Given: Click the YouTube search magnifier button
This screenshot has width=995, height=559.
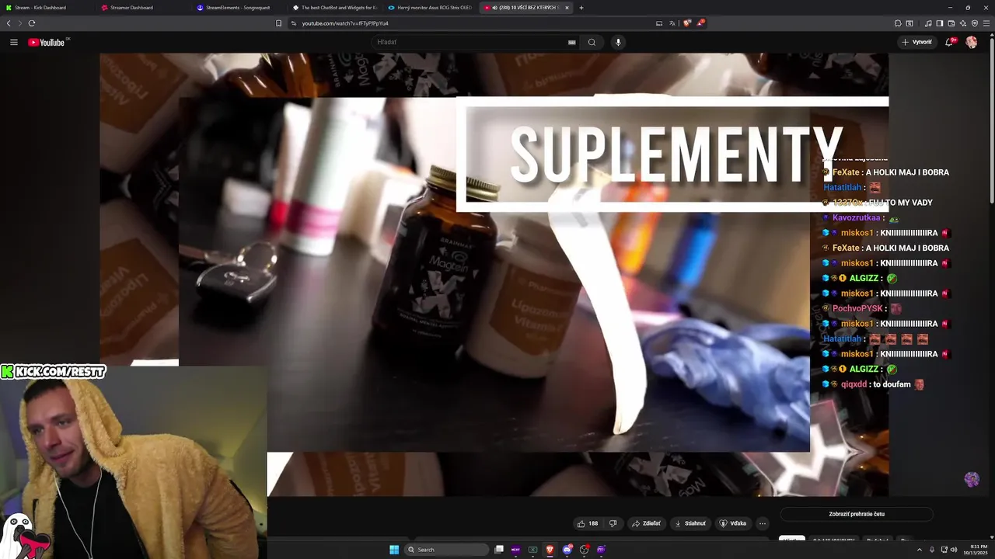Looking at the screenshot, I should pyautogui.click(x=592, y=42).
